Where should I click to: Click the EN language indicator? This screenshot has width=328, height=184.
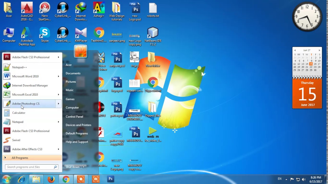(x=280, y=179)
